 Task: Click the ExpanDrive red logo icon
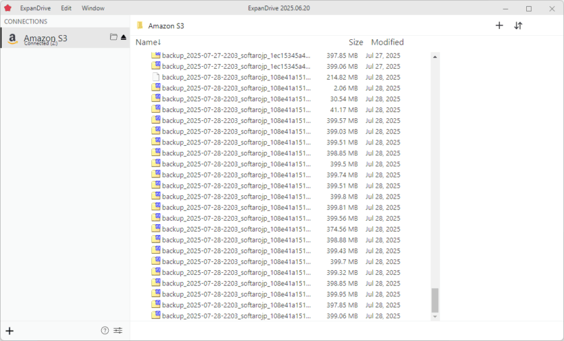[x=8, y=8]
